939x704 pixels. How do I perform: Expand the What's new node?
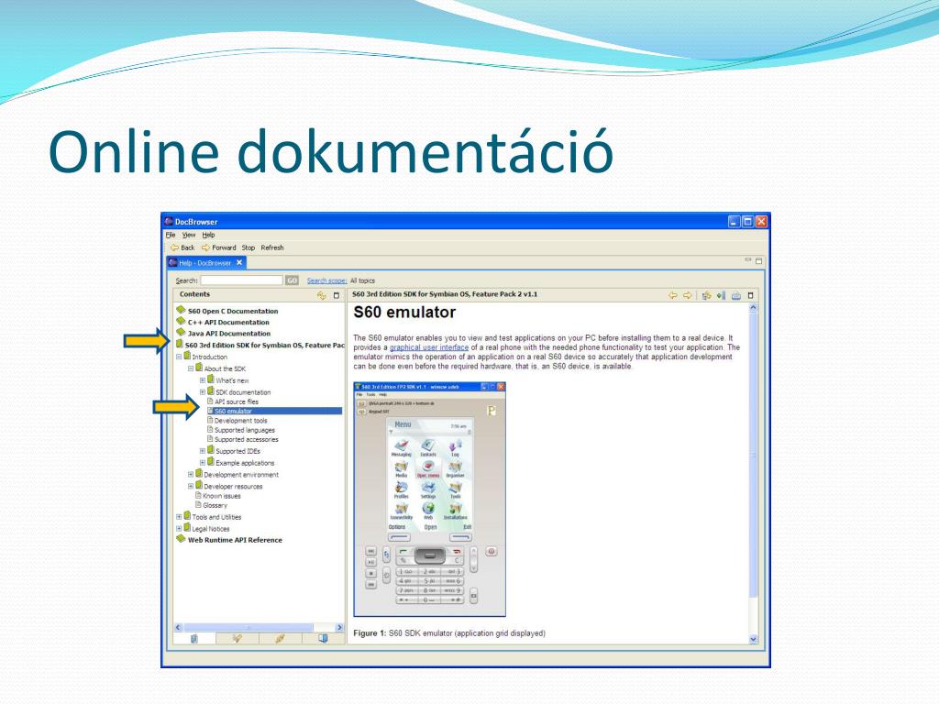[203, 380]
